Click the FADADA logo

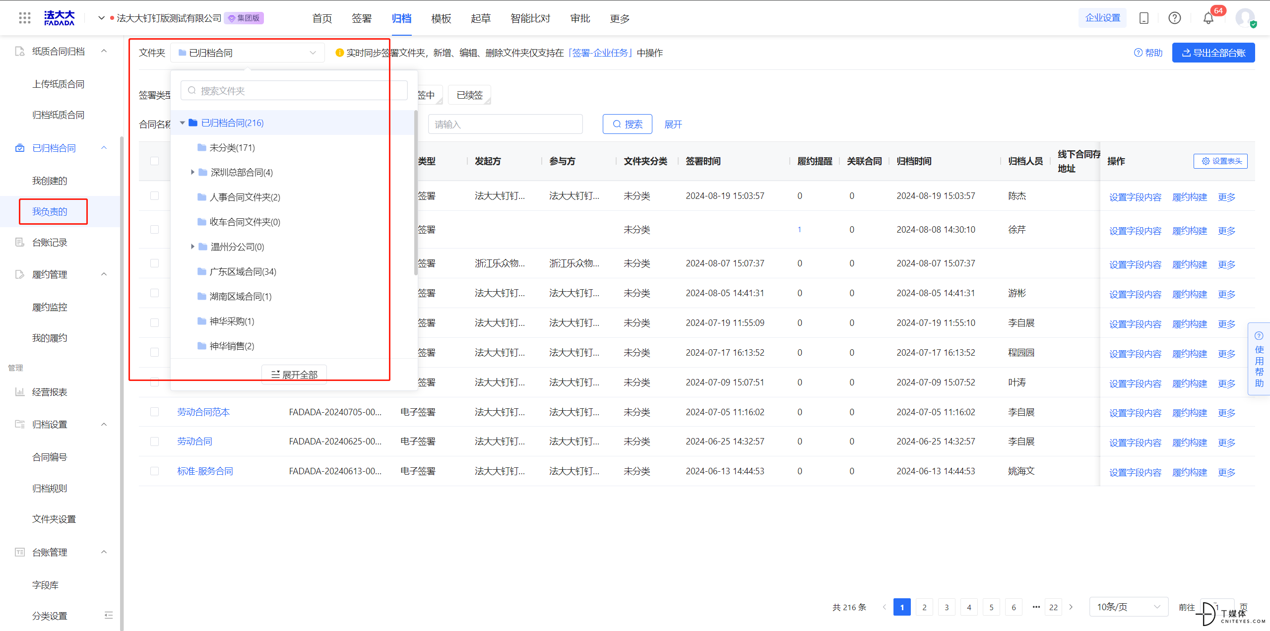59,18
